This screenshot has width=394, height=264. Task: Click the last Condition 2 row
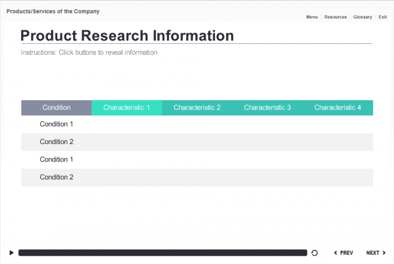coord(56,177)
